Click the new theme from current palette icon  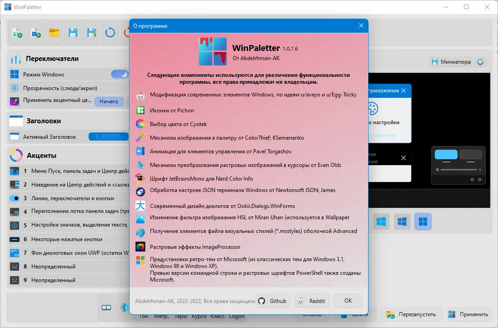(x=17, y=32)
